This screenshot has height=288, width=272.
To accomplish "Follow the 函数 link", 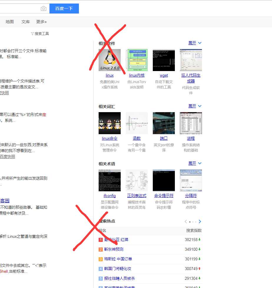I will (137, 138).
